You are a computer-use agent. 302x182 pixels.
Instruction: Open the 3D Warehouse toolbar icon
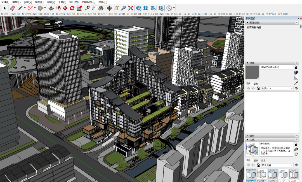[139, 8]
